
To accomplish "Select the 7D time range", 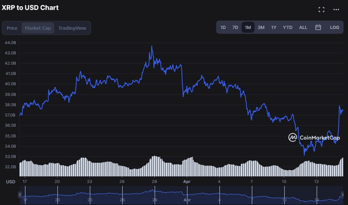I will pyautogui.click(x=235, y=28).
